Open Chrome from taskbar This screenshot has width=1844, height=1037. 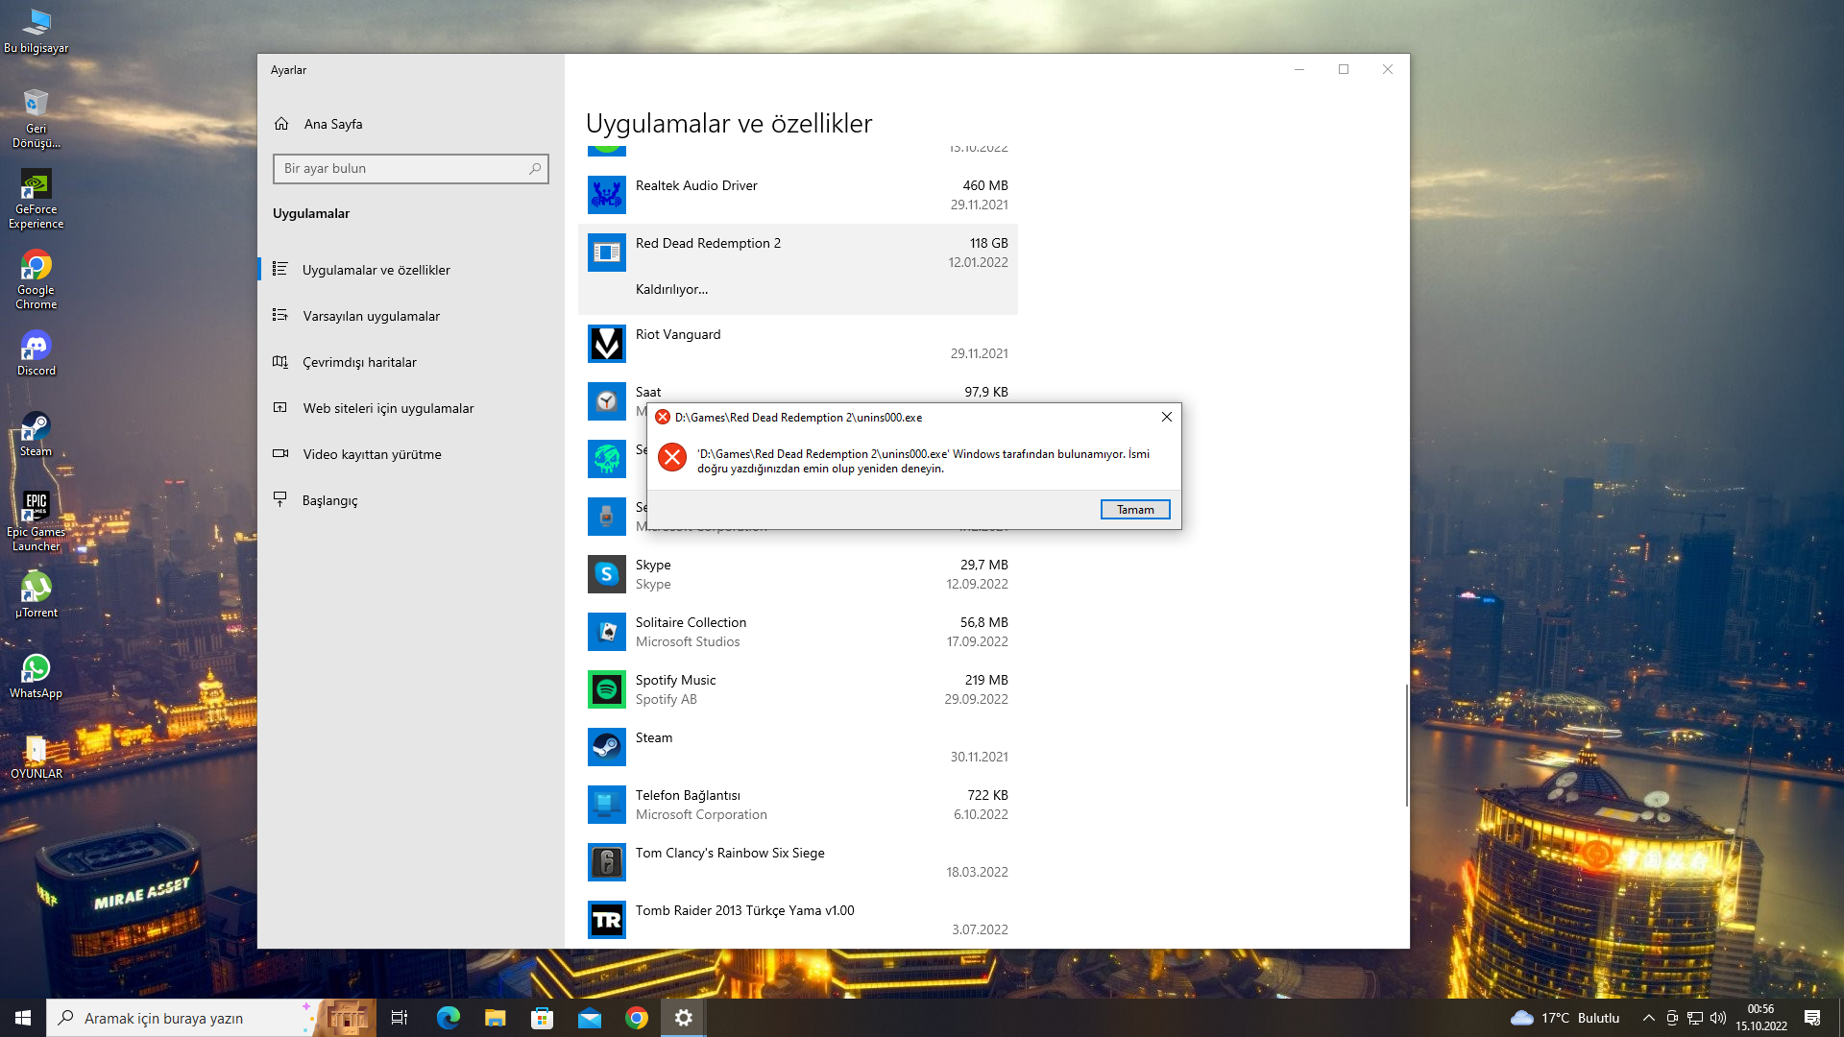tap(636, 1018)
